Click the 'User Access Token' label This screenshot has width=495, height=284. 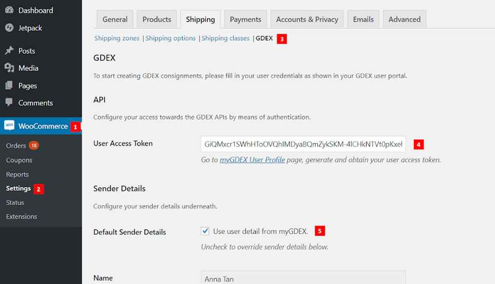click(x=123, y=144)
